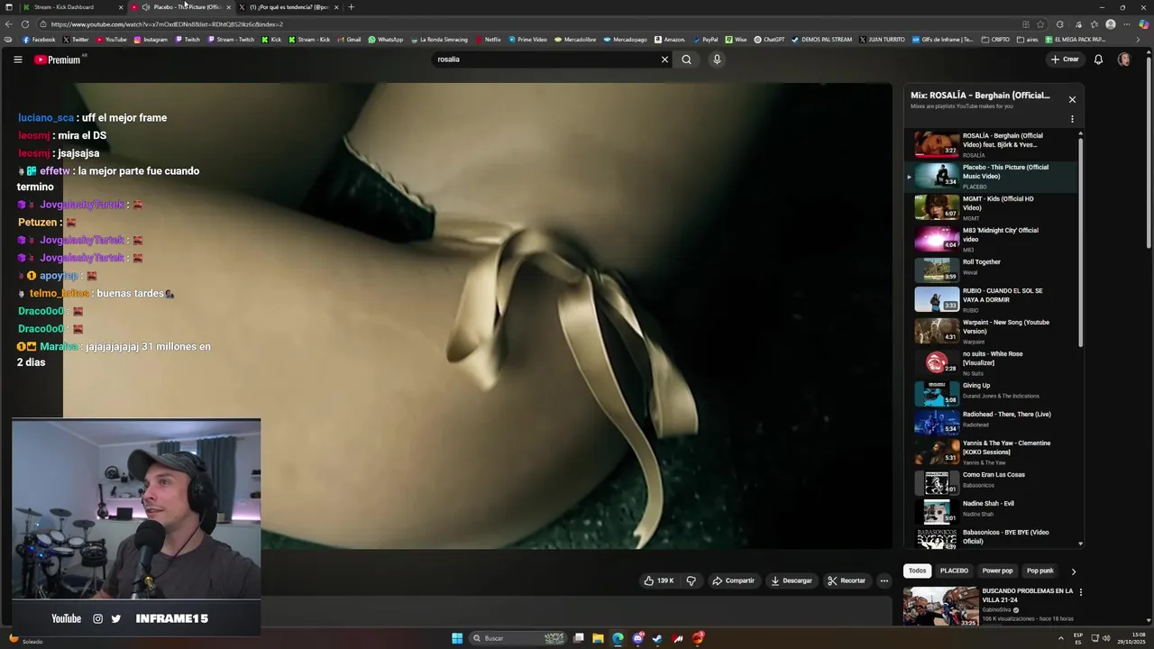Open the Mix playlist options menu
The image size is (1154, 649).
tap(1072, 119)
